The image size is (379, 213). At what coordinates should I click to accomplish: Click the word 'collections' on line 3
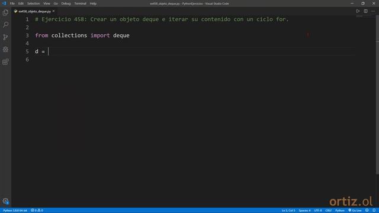(x=69, y=35)
